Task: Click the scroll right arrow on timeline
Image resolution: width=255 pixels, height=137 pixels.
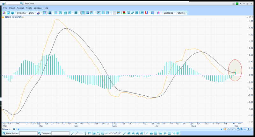Action: (x=222, y=129)
